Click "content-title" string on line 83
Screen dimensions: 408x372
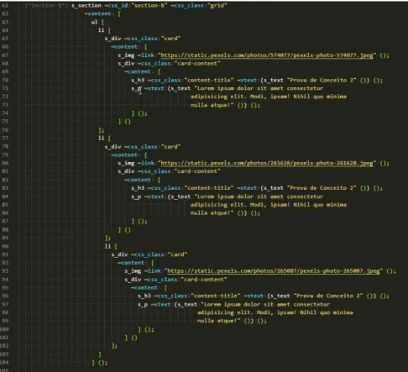(x=209, y=188)
